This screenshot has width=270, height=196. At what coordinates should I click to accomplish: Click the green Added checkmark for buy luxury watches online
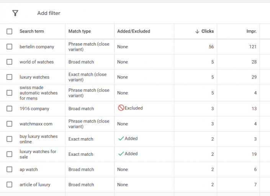click(x=121, y=139)
